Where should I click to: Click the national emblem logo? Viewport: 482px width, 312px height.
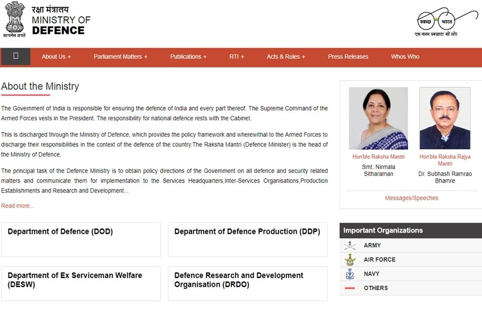[14, 20]
